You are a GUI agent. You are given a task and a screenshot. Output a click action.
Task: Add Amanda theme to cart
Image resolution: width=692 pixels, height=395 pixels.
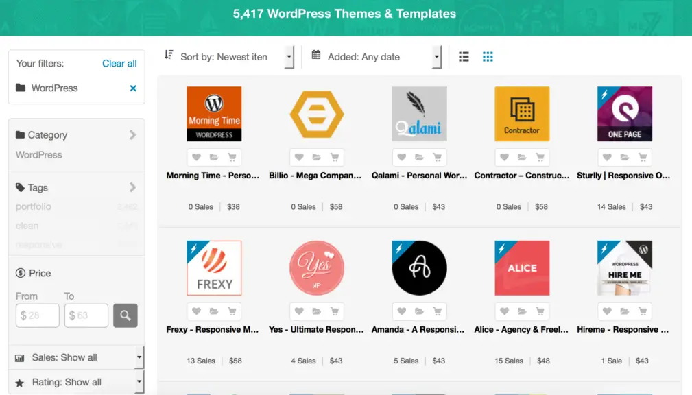[438, 311]
